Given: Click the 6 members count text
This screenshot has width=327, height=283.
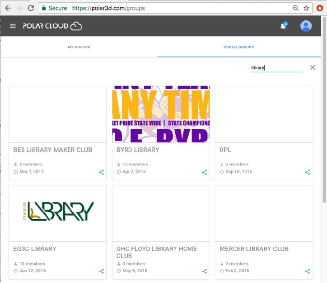Looking at the screenshot, I should (x=31, y=164).
